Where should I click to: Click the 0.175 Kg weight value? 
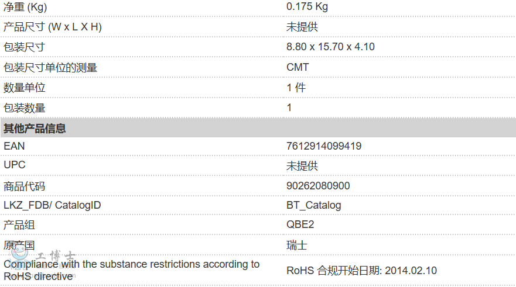click(x=307, y=7)
